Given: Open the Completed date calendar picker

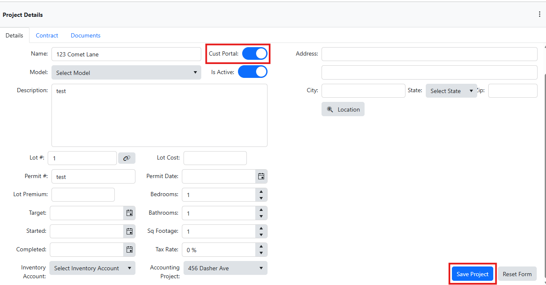Looking at the screenshot, I should coord(130,250).
